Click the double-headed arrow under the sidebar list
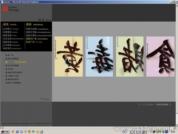 (x=44, y=99)
